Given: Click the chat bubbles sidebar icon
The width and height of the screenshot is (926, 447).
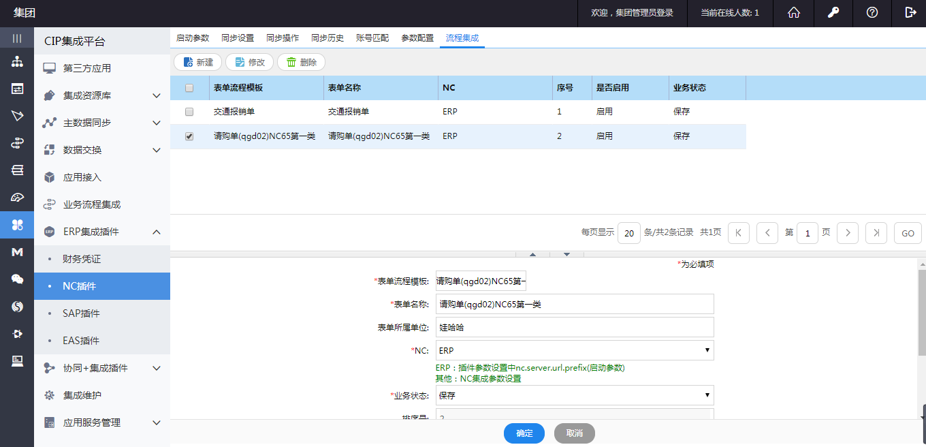Looking at the screenshot, I should [x=17, y=279].
